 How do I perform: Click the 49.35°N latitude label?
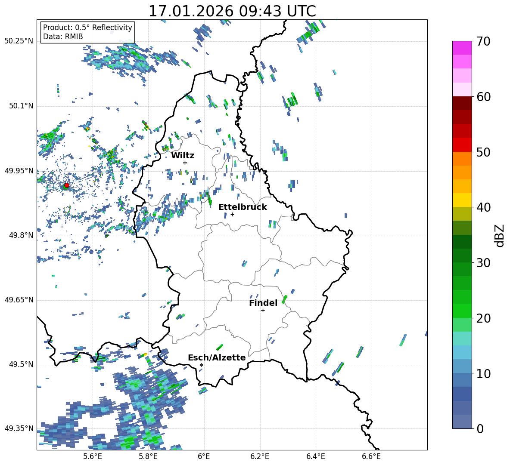pos(19,428)
